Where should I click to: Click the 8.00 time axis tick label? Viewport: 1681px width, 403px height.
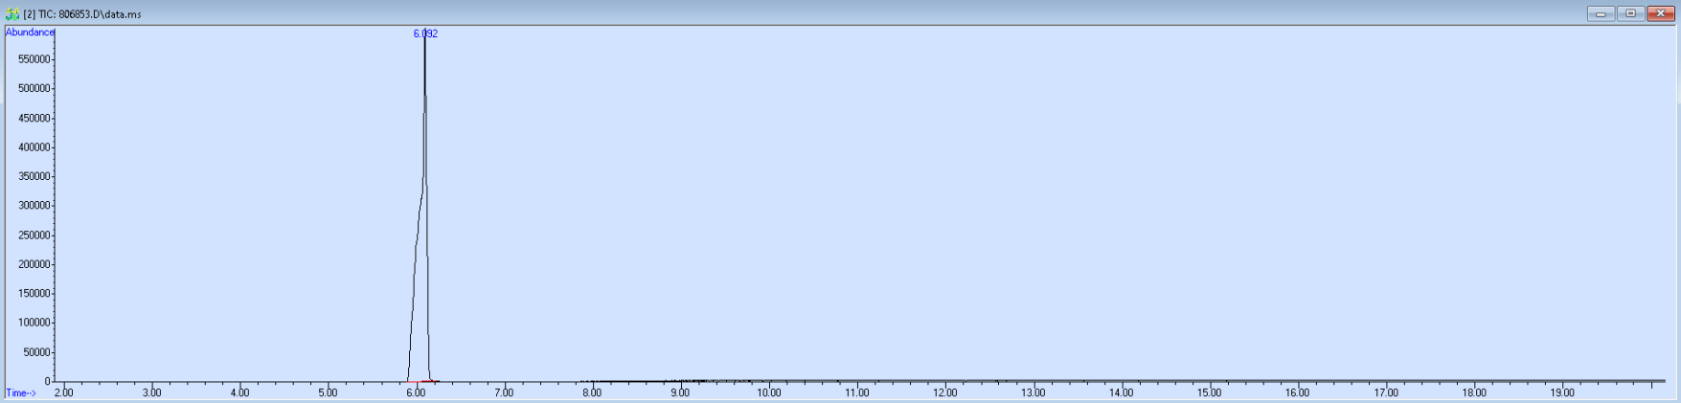(x=592, y=393)
